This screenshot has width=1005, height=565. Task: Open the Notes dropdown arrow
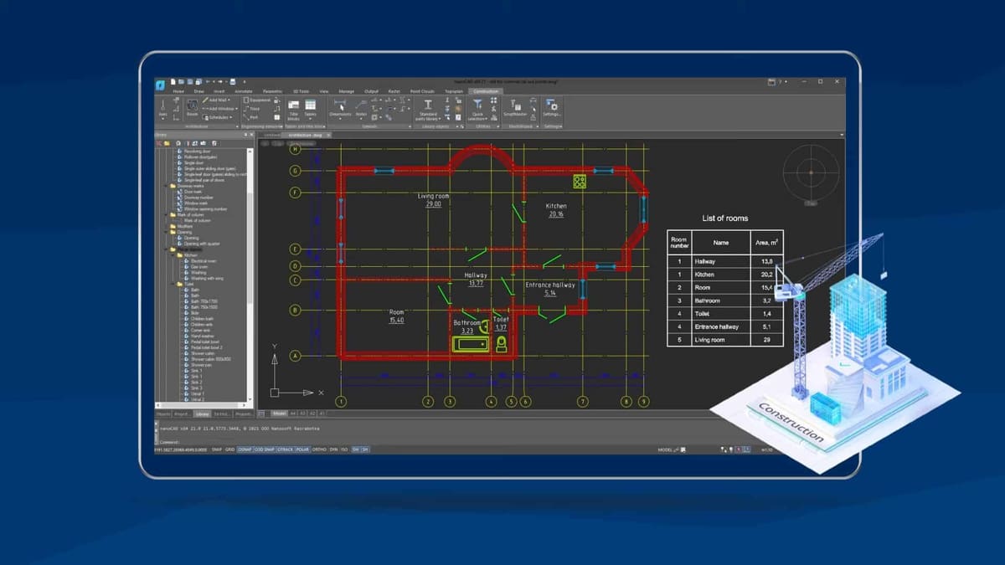(x=360, y=118)
